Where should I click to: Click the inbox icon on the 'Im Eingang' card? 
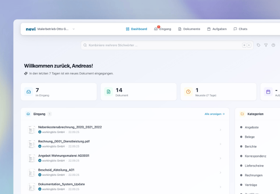[29, 92]
